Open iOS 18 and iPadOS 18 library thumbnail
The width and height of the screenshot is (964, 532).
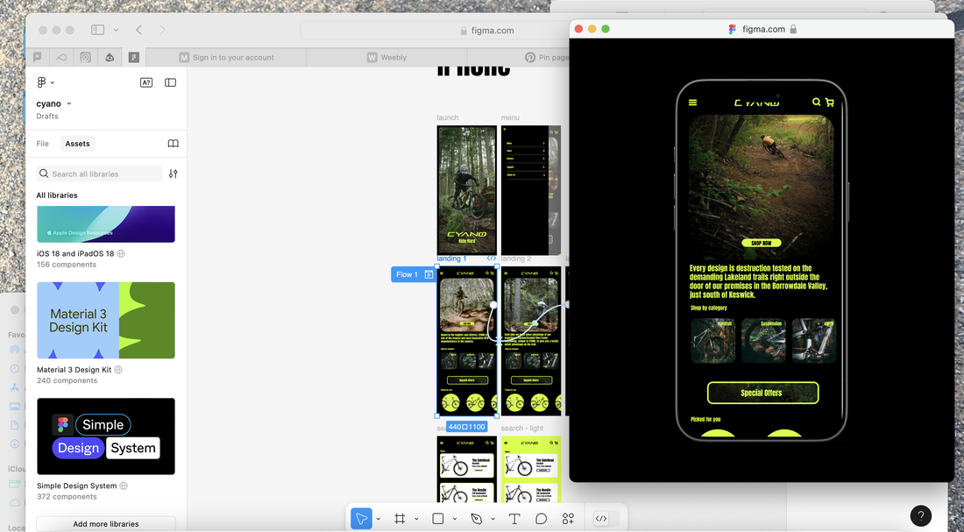point(106,223)
